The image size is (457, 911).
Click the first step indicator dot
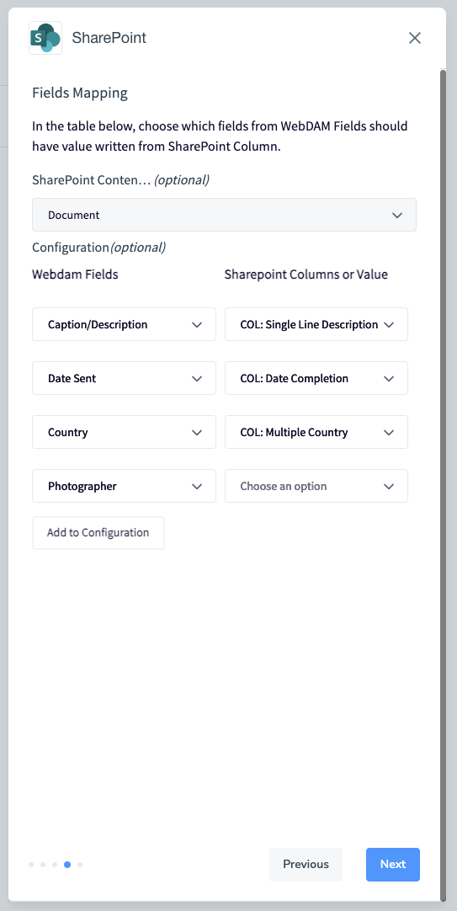(x=31, y=865)
